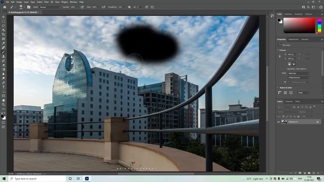Open the Image menu
Screen dimensions: 324x182
(x=19, y=2)
